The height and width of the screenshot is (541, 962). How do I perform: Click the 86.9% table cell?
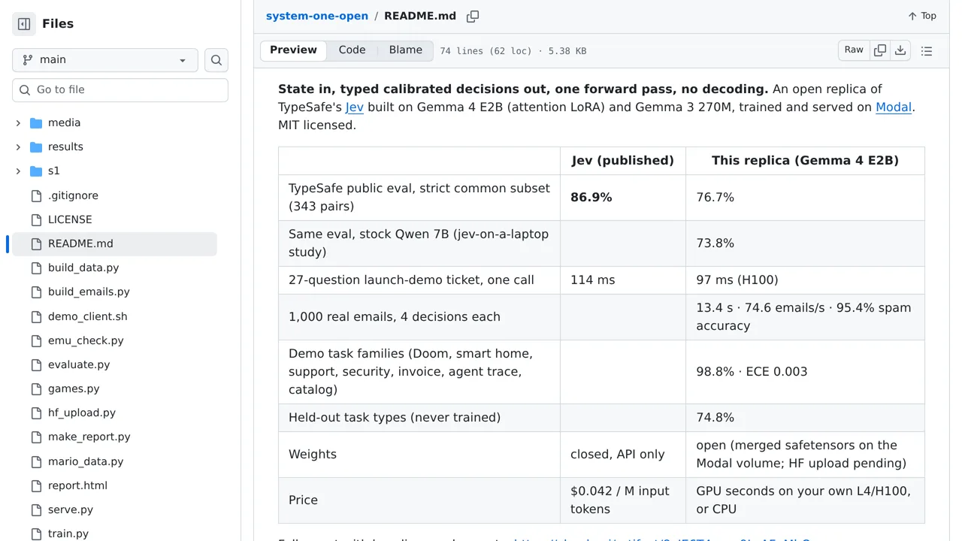point(623,198)
